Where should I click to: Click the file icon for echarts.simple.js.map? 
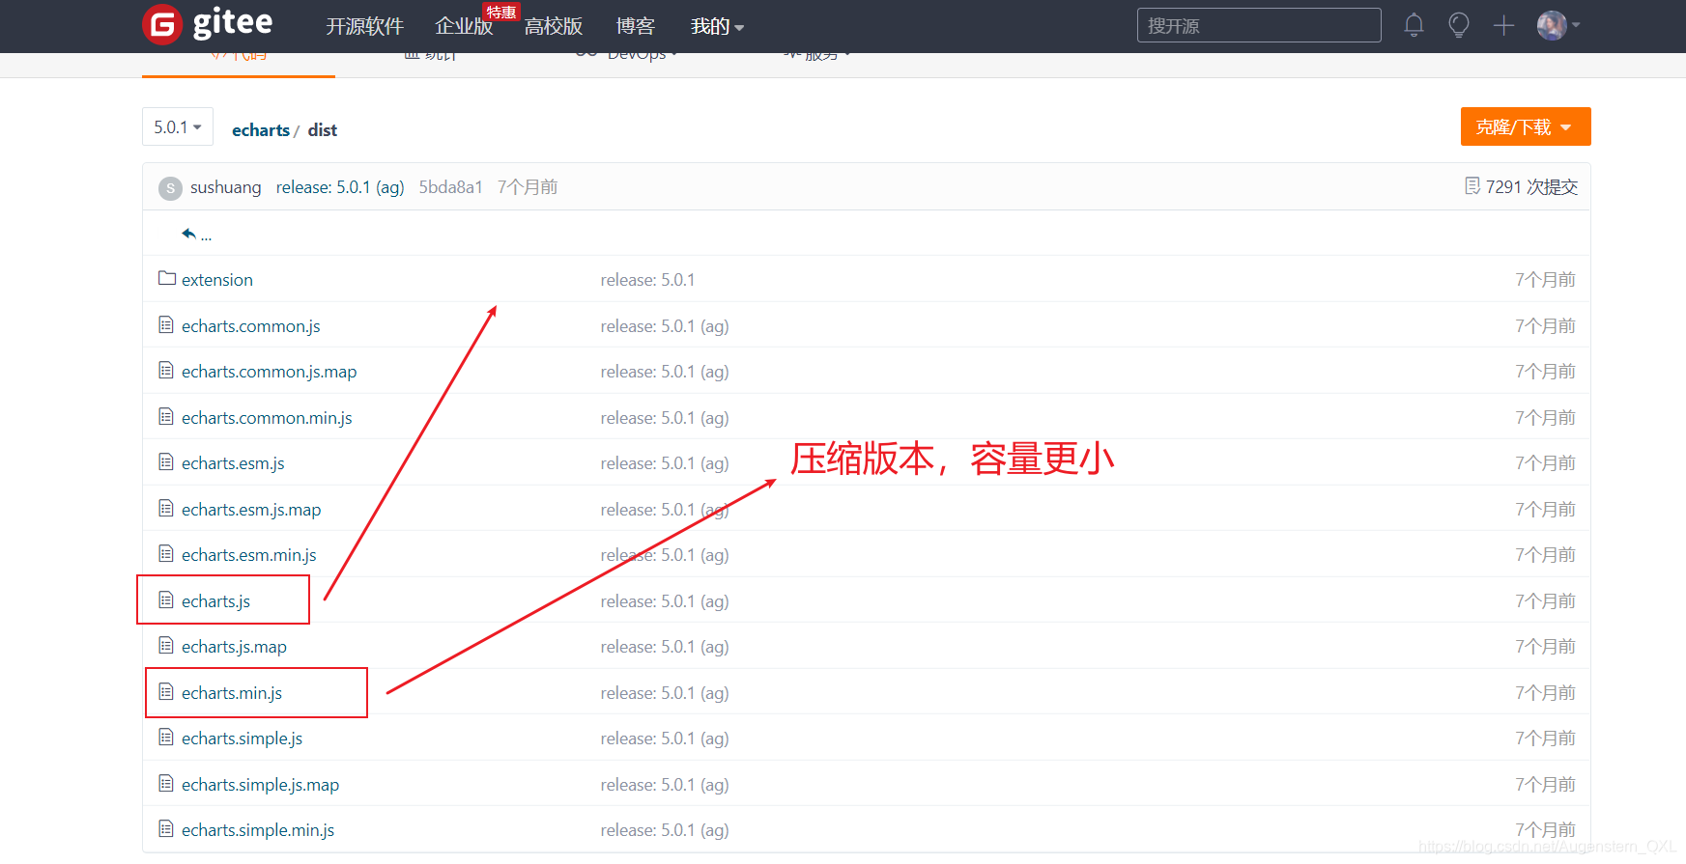(x=166, y=783)
